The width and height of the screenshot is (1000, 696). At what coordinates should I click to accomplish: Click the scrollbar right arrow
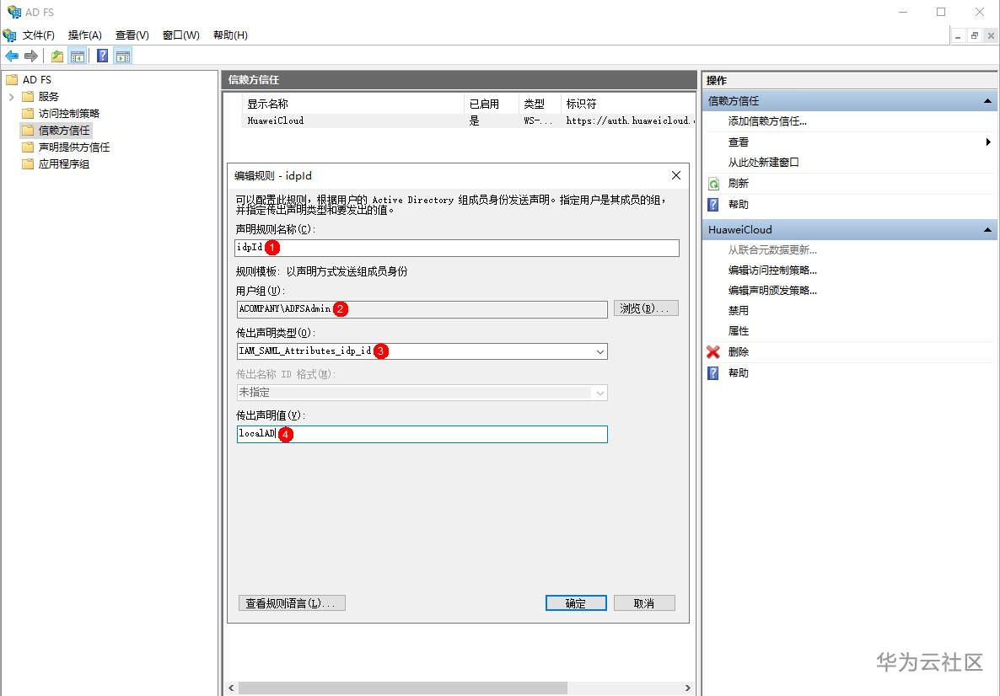[687, 688]
